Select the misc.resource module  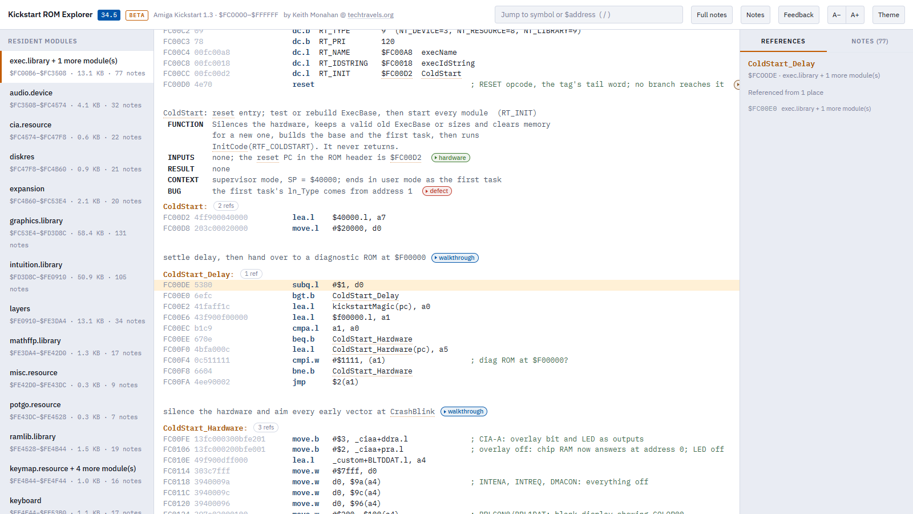pyautogui.click(x=76, y=379)
